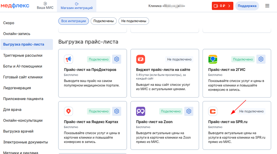Open the Онлайн-консультации sidebar section
This screenshot has height=154, width=277.
23,120
